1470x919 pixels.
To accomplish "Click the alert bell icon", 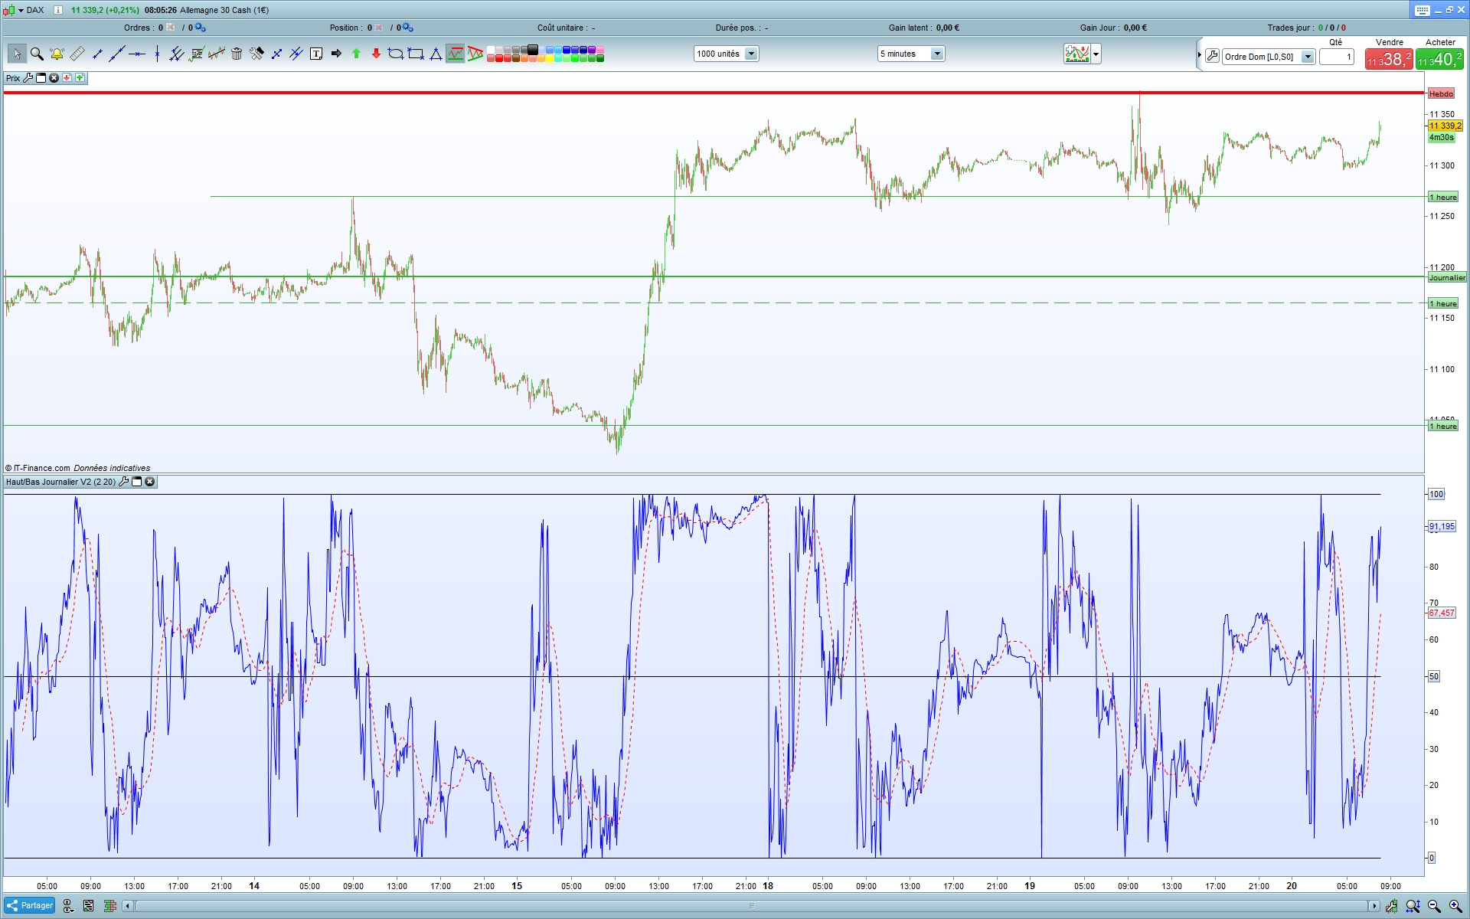I will (57, 54).
